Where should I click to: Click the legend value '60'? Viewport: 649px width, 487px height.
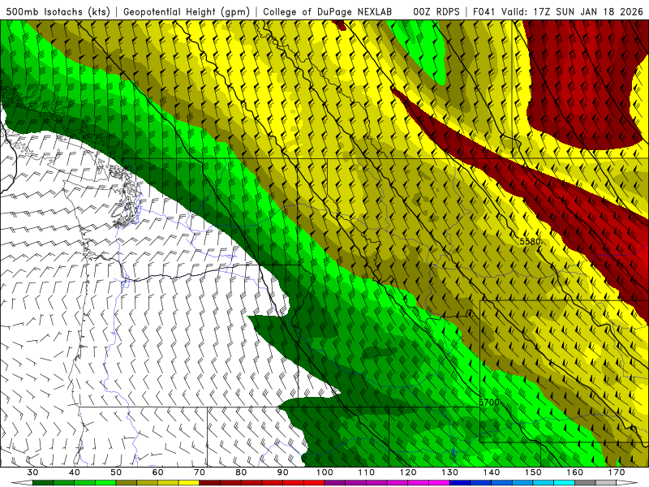point(157,472)
